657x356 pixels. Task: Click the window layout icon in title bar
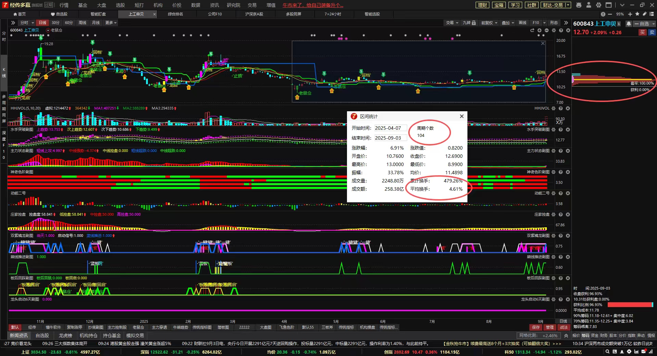pos(608,5)
